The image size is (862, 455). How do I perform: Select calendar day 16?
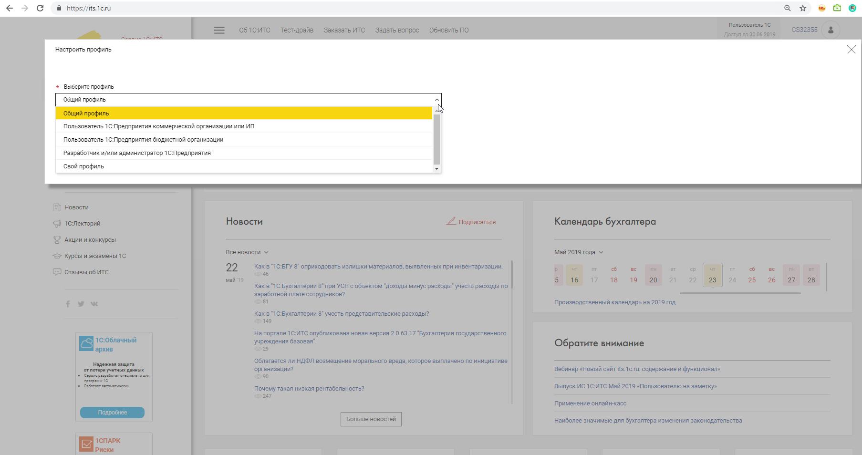tap(574, 275)
